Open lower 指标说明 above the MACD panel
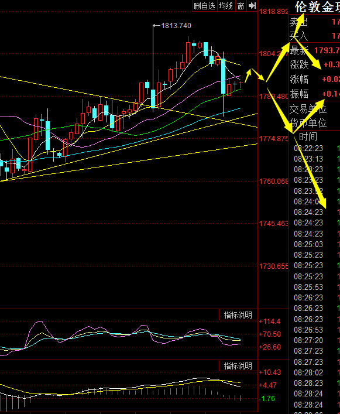This screenshot has width=340, height=414. tap(238, 366)
